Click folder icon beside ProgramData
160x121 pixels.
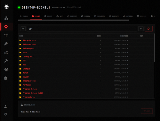pyautogui.click(x=20, y=97)
